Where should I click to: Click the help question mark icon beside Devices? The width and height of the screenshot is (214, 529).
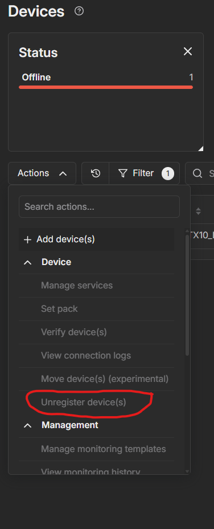tap(79, 11)
